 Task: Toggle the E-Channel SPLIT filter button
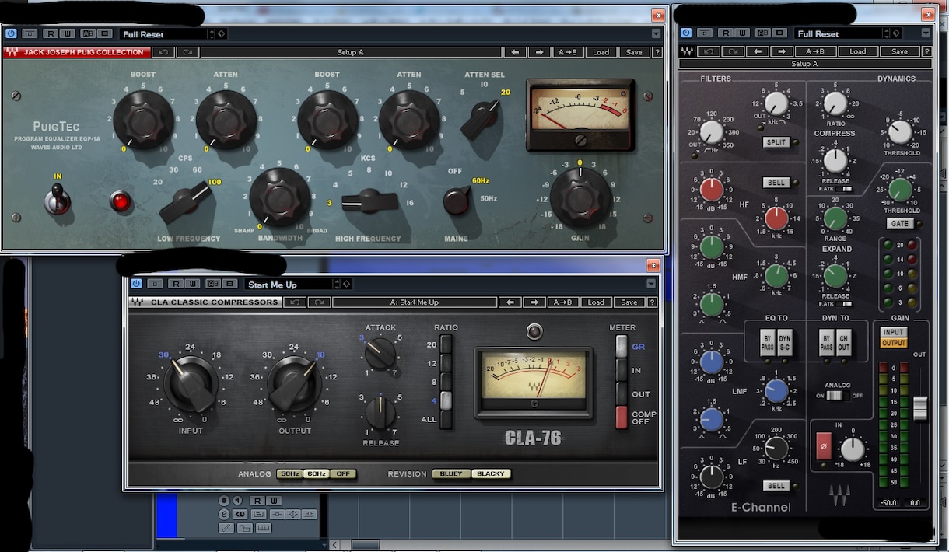pos(776,142)
